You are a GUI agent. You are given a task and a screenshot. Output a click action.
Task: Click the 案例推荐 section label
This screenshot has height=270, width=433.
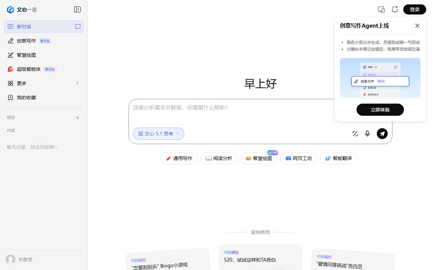click(x=260, y=232)
